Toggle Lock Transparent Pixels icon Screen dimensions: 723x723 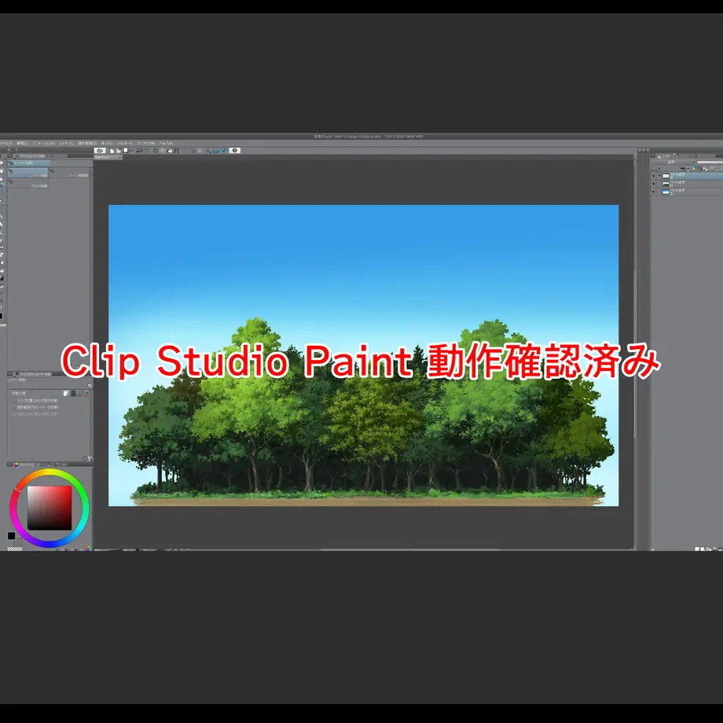click(x=706, y=169)
